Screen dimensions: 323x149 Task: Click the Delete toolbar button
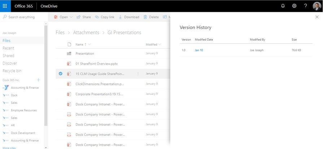point(151,17)
